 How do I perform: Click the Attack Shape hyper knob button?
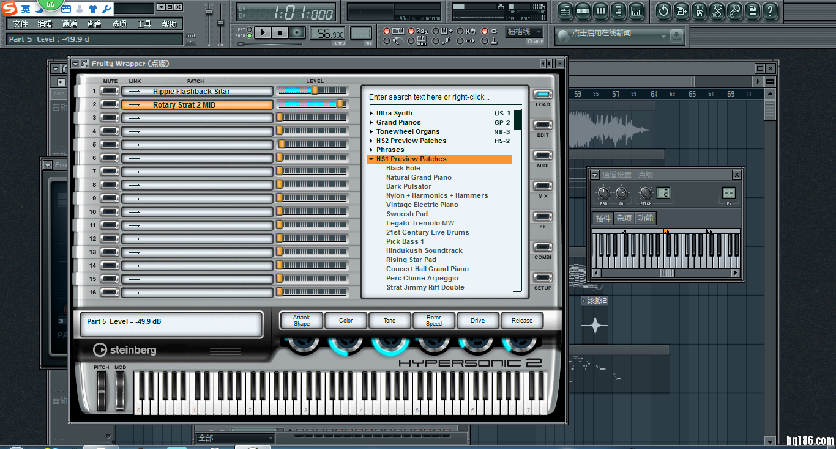(x=302, y=321)
